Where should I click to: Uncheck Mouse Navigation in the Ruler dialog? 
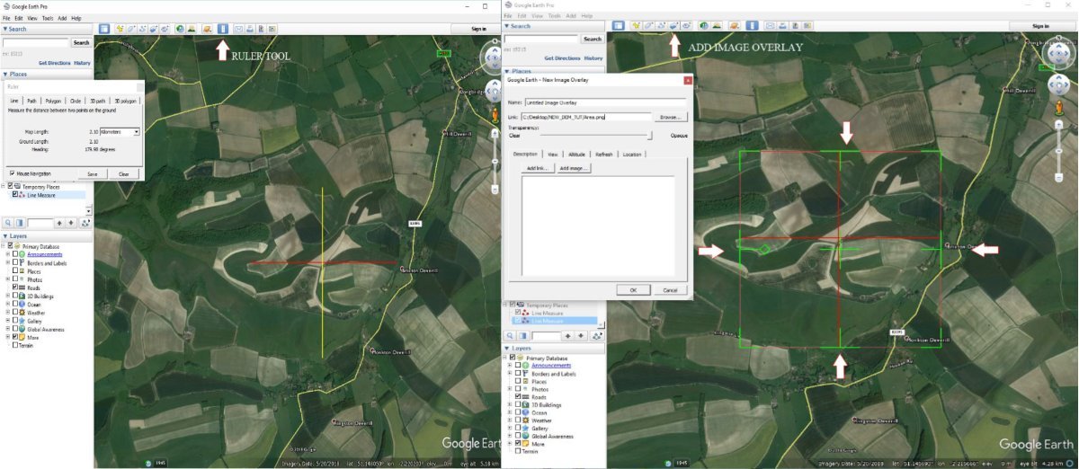click(x=12, y=173)
